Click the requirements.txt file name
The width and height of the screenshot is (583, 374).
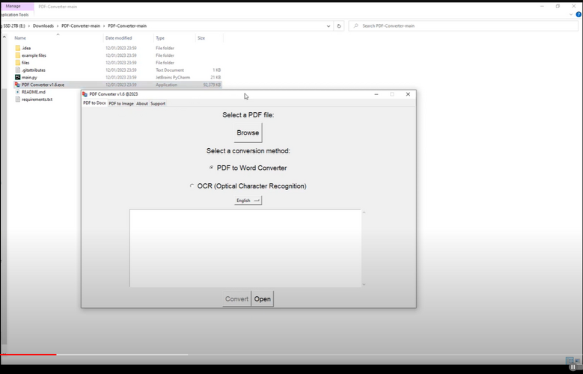37,99
